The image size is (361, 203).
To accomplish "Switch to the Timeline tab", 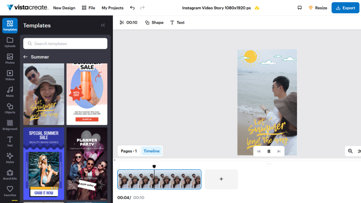I will (152, 151).
